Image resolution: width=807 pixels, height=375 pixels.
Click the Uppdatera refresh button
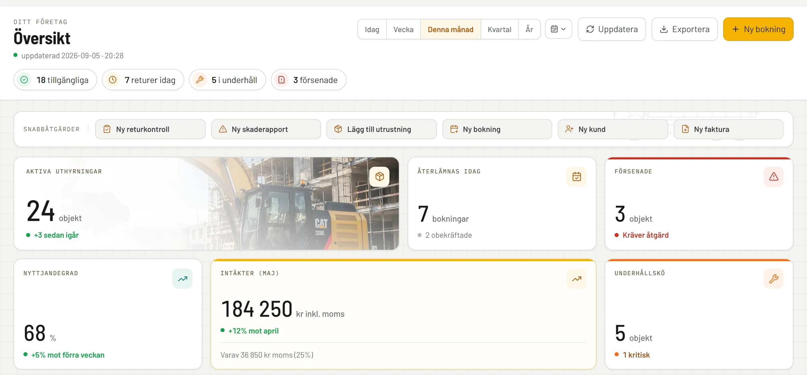(612, 29)
